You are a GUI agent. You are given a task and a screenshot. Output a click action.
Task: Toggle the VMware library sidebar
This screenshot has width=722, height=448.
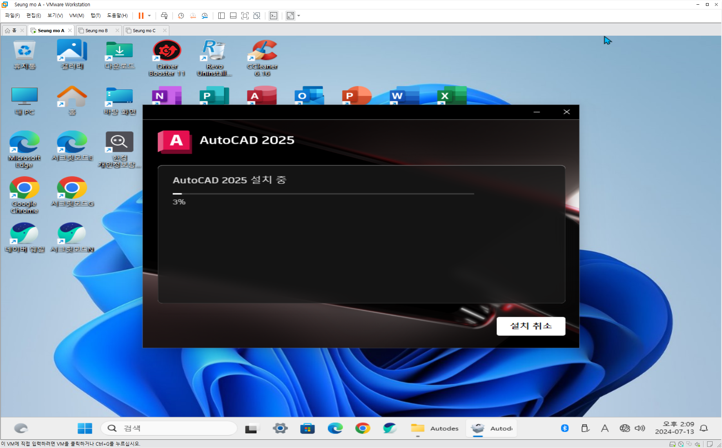click(x=221, y=16)
